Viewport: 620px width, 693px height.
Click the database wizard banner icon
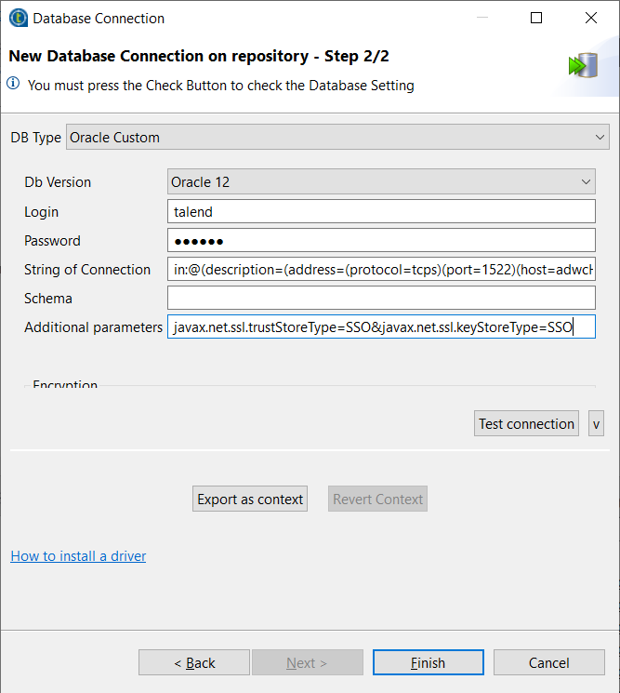tap(584, 65)
